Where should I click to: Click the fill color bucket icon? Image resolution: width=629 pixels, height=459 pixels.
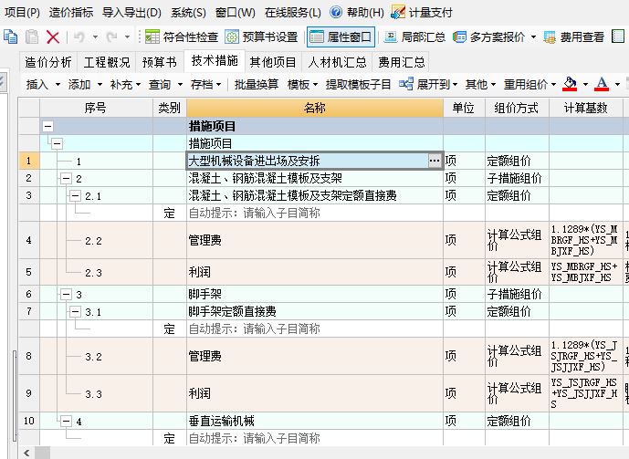570,84
